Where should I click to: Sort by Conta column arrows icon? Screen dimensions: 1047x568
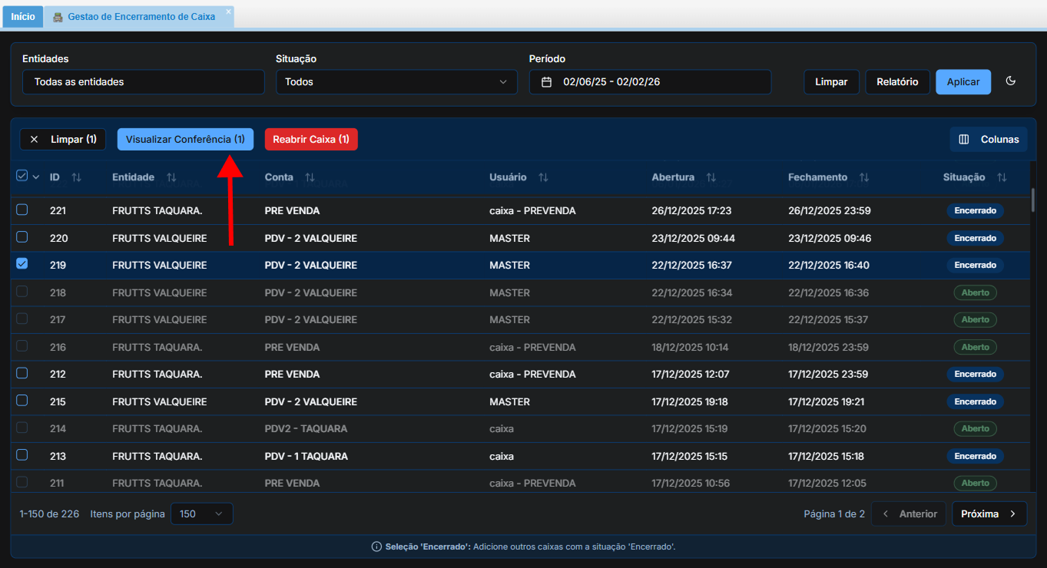[x=310, y=177]
